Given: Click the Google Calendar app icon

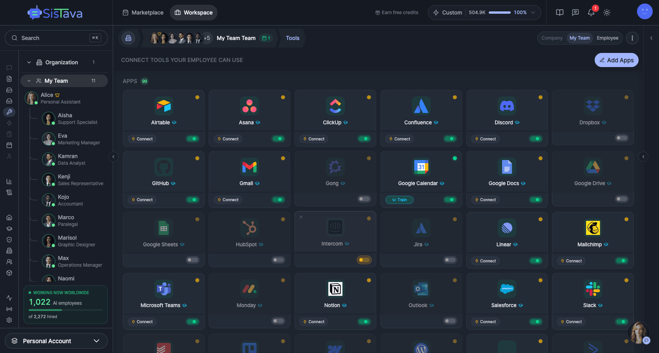Looking at the screenshot, I should click(421, 167).
